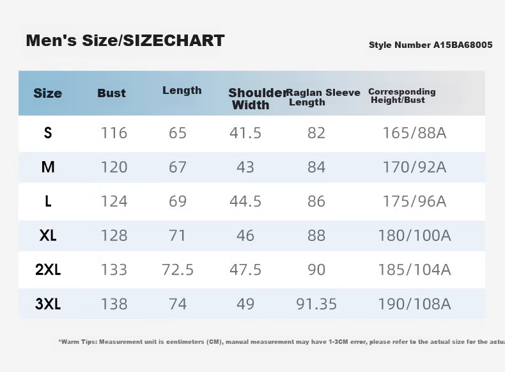Screen dimensions: 505x372
Task: Click the Men's Size/SIZECHART title
Action: click(x=125, y=40)
